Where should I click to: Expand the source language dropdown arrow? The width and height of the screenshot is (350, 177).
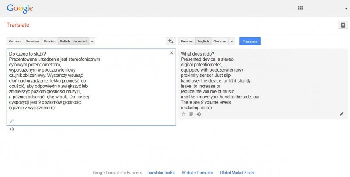(x=92, y=41)
